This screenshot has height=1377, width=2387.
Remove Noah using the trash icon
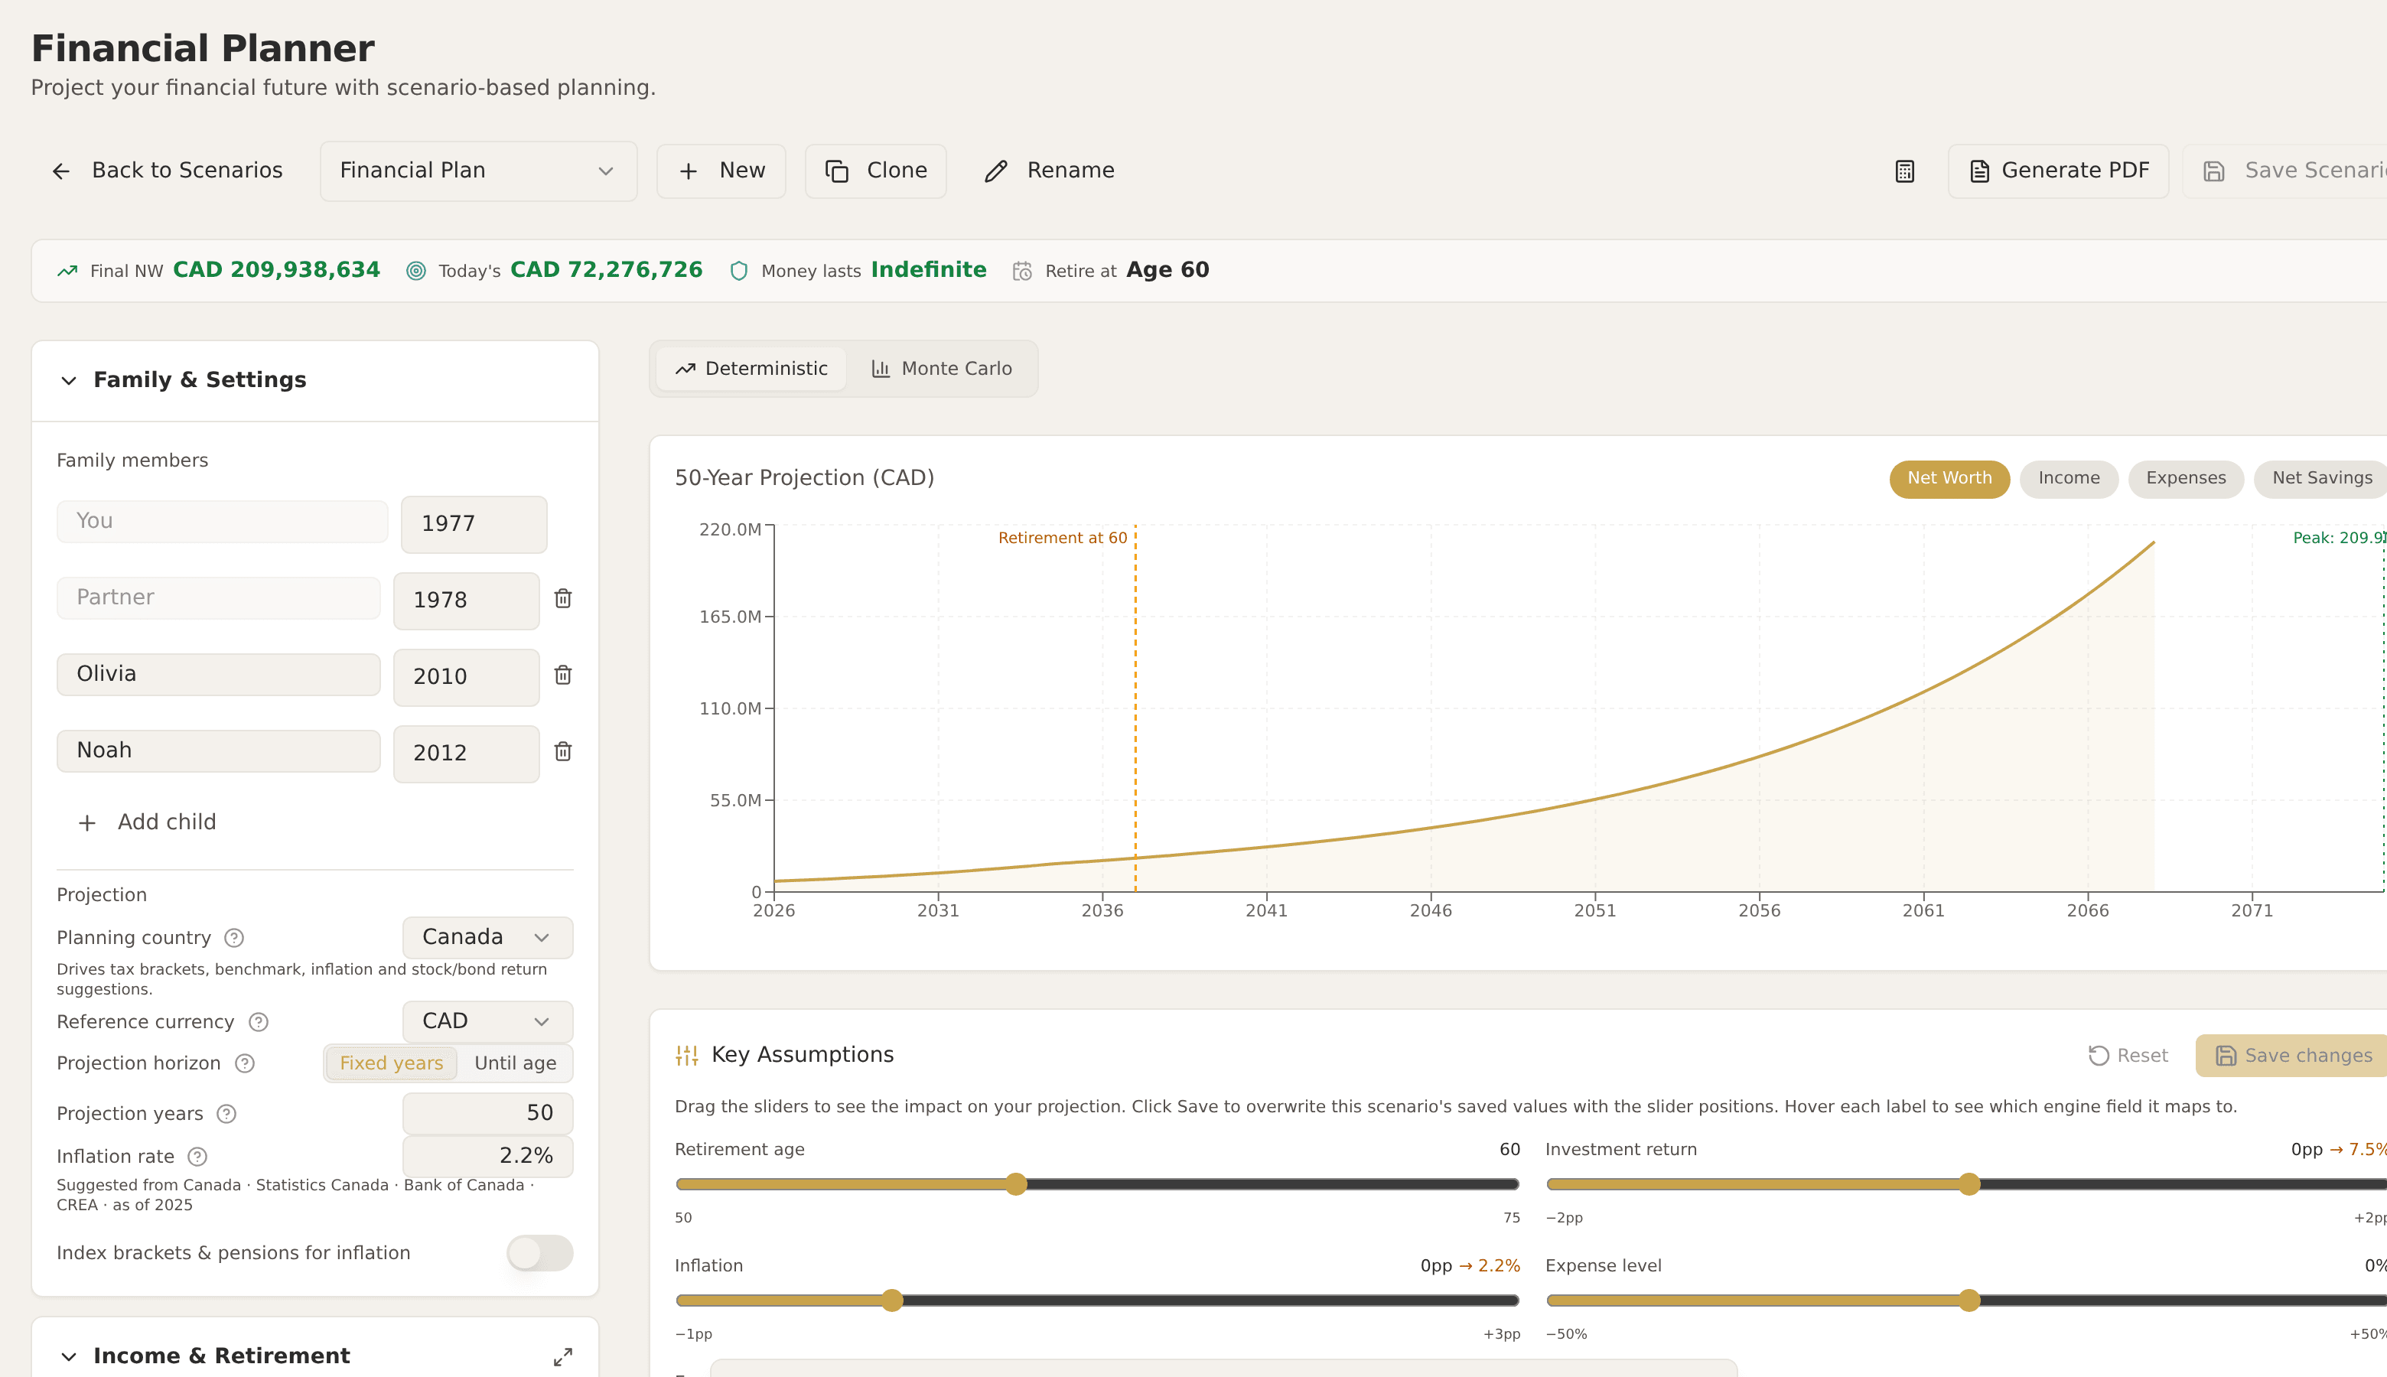(562, 752)
